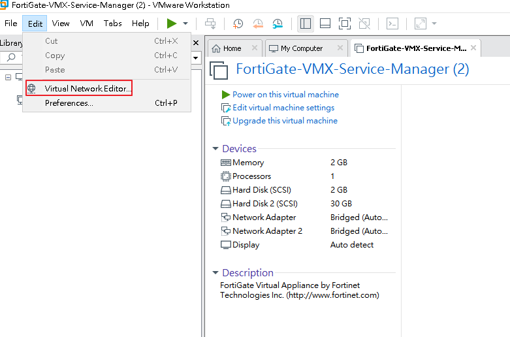Click the Memory chip icon
510x337 pixels.
(x=226, y=163)
